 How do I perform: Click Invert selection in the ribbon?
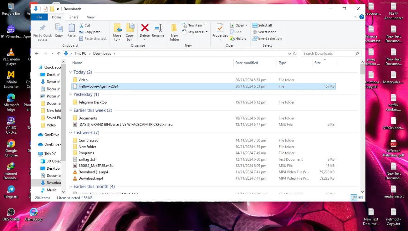click(267, 39)
